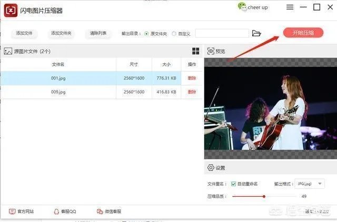Click the cheer up username text
This screenshot has width=337, height=222.
(x=257, y=7)
